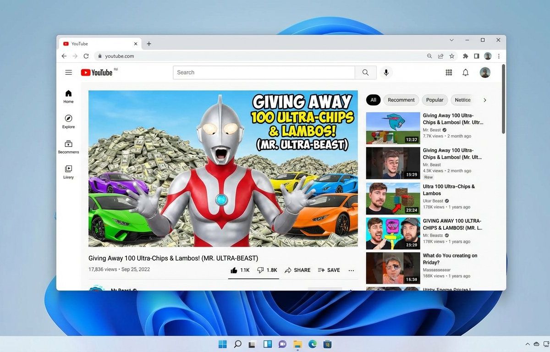Open 'What do You creating on Friday?' video
Viewport: 550px width, 352px height.
pos(450,259)
